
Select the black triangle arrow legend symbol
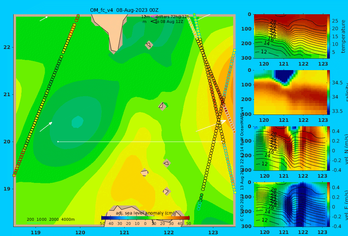(153, 21)
